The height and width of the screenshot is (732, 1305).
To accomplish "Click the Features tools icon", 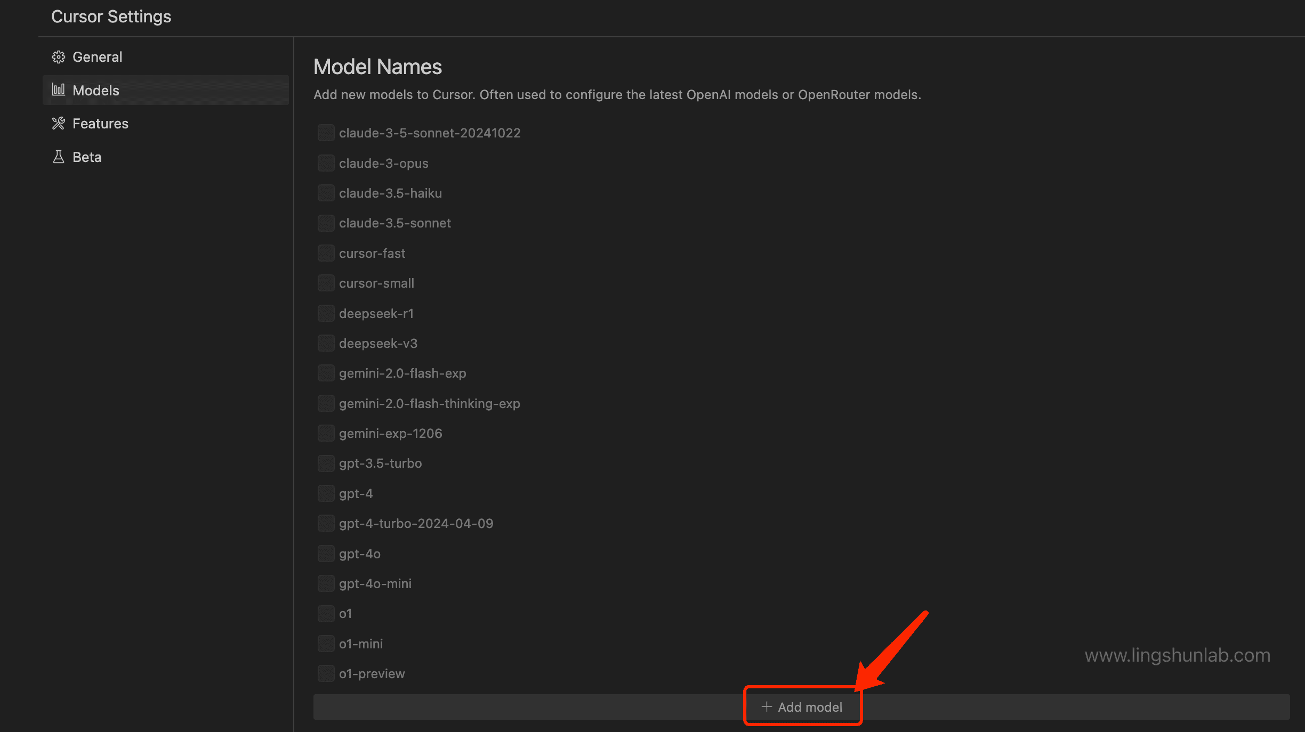I will pyautogui.click(x=58, y=124).
